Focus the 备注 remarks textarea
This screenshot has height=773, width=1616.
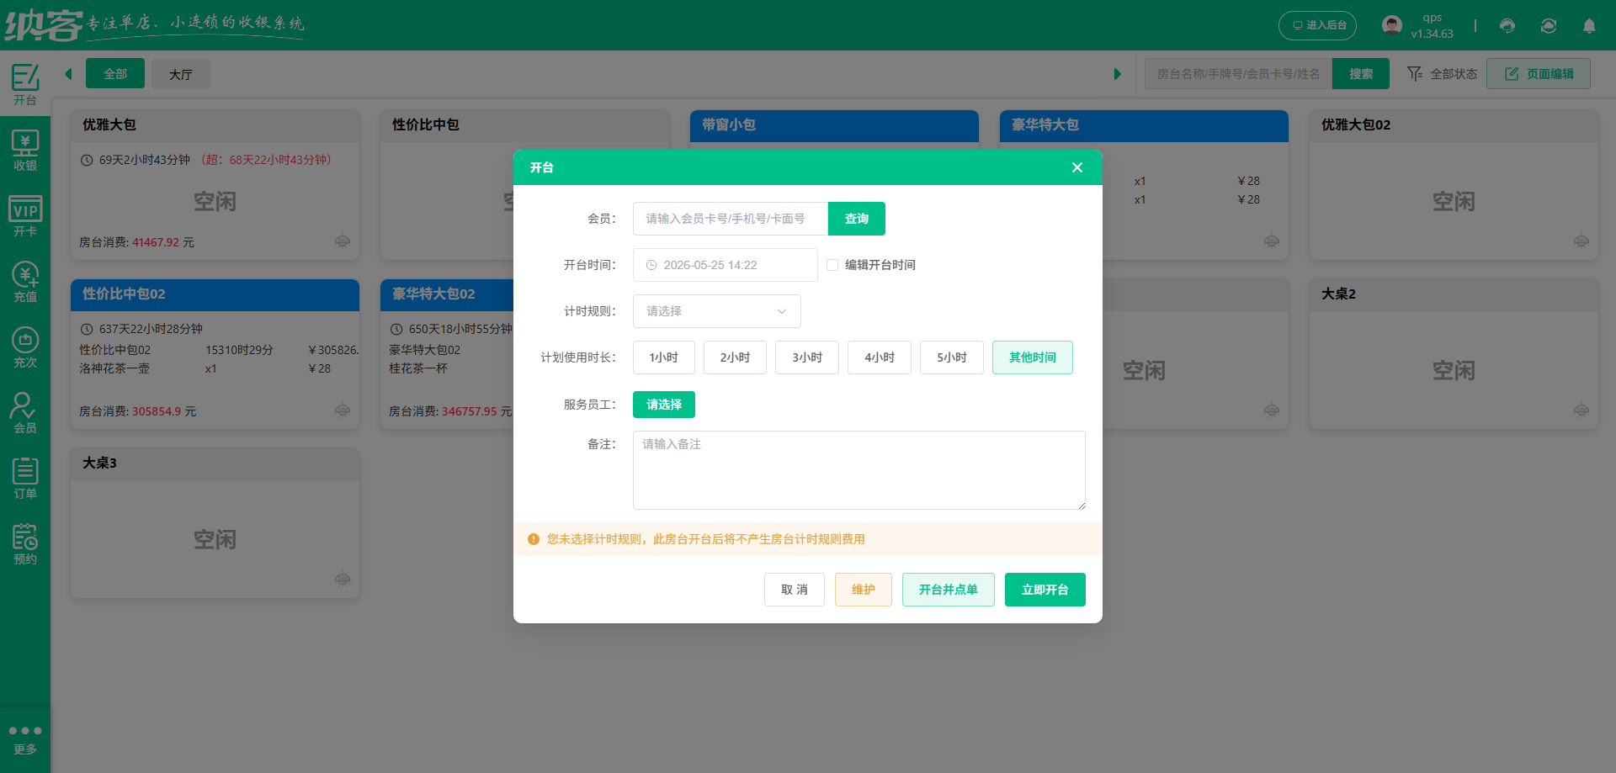[x=859, y=470]
